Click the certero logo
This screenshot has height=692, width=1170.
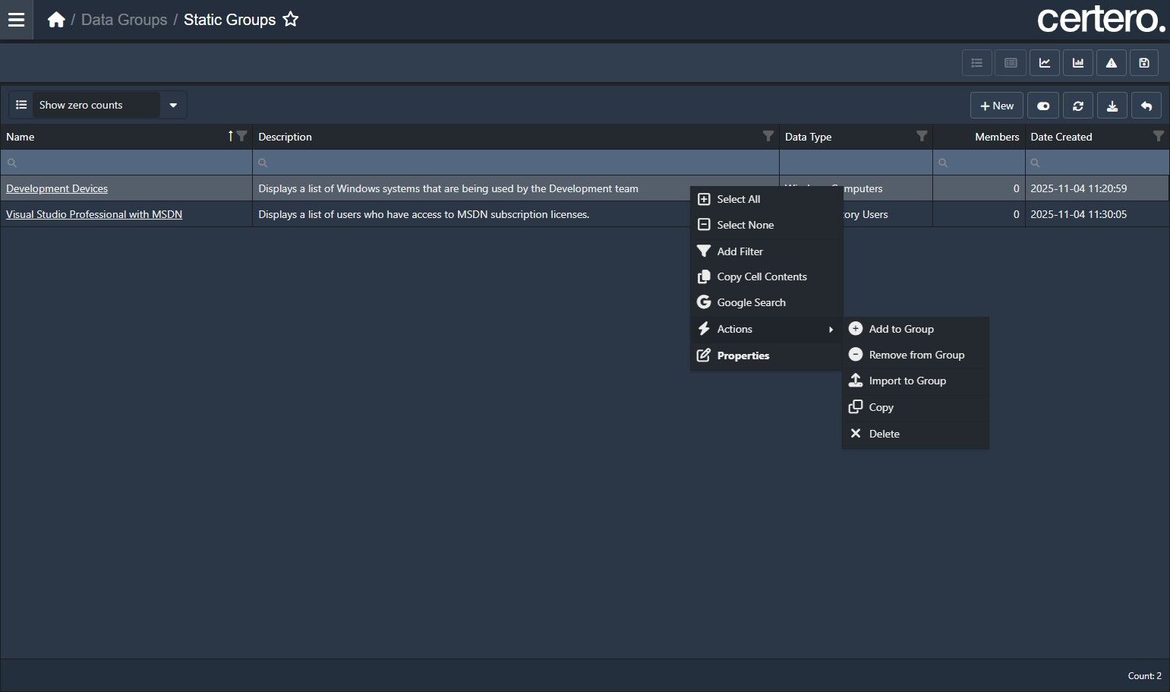[1101, 20]
